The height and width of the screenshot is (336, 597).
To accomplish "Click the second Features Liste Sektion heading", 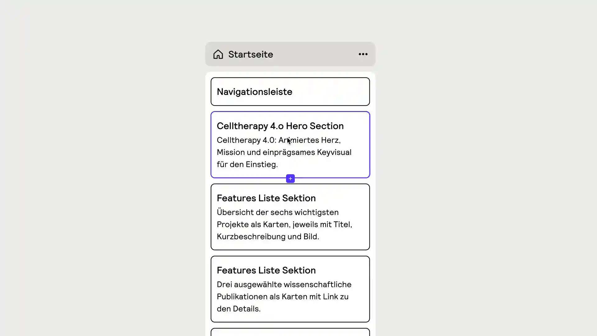I will (266, 270).
